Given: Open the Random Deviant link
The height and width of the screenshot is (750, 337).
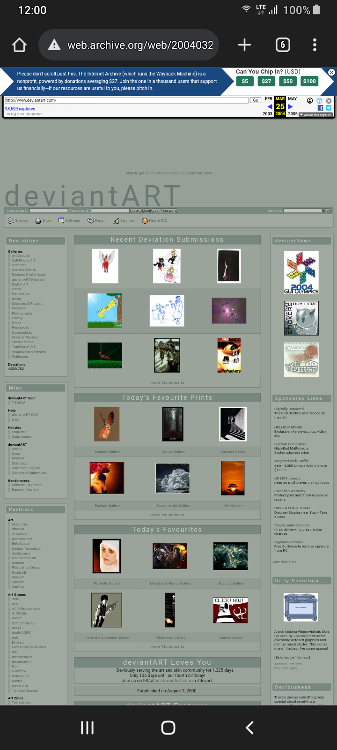Looking at the screenshot, I should pyautogui.click(x=25, y=489).
